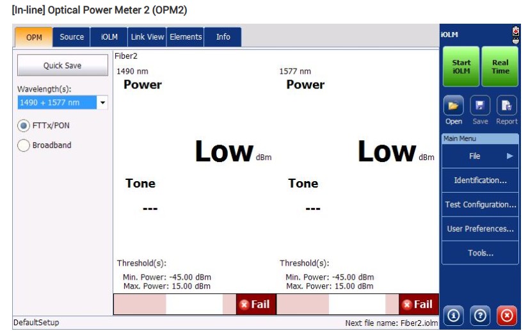This screenshot has width=528, height=331.
Task: Go to the Link View tab
Action: coord(147,37)
